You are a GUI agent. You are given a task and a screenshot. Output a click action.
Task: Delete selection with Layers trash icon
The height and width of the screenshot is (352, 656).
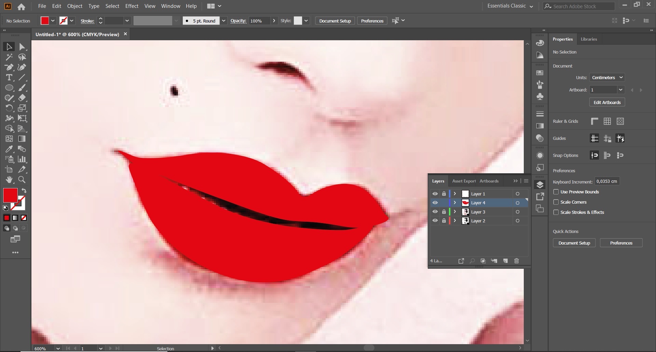point(517,261)
